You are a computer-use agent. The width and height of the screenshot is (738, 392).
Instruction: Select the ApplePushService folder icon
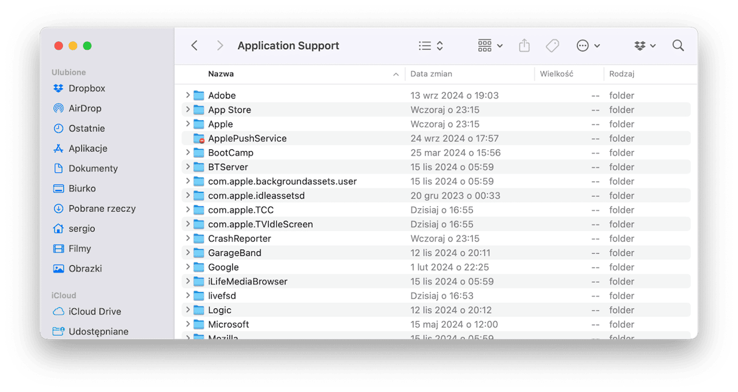click(x=199, y=138)
